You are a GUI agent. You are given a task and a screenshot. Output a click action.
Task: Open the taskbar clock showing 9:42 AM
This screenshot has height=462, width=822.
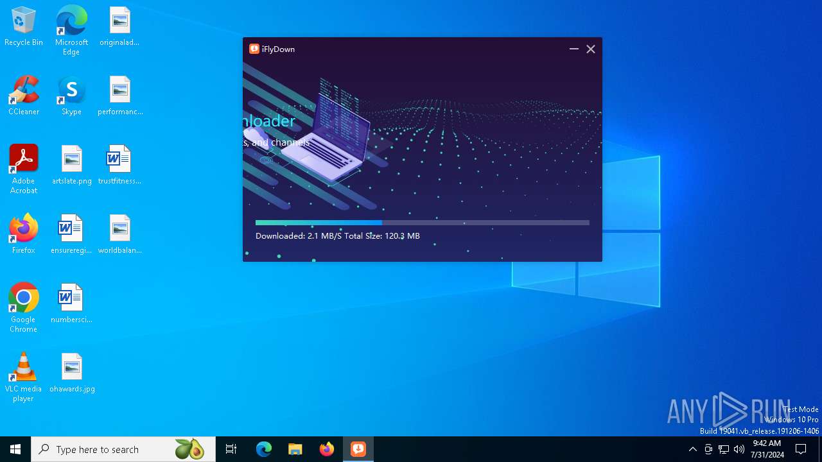click(x=767, y=449)
